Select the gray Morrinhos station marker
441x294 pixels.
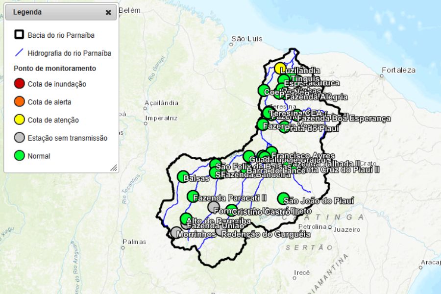(176, 232)
